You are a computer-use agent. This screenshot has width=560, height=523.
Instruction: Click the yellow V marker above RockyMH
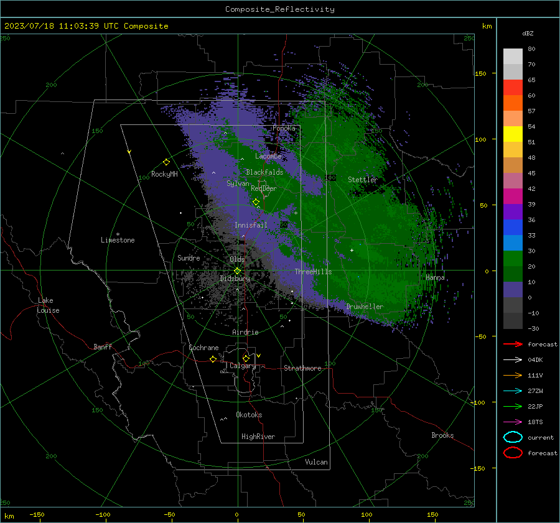click(129, 152)
